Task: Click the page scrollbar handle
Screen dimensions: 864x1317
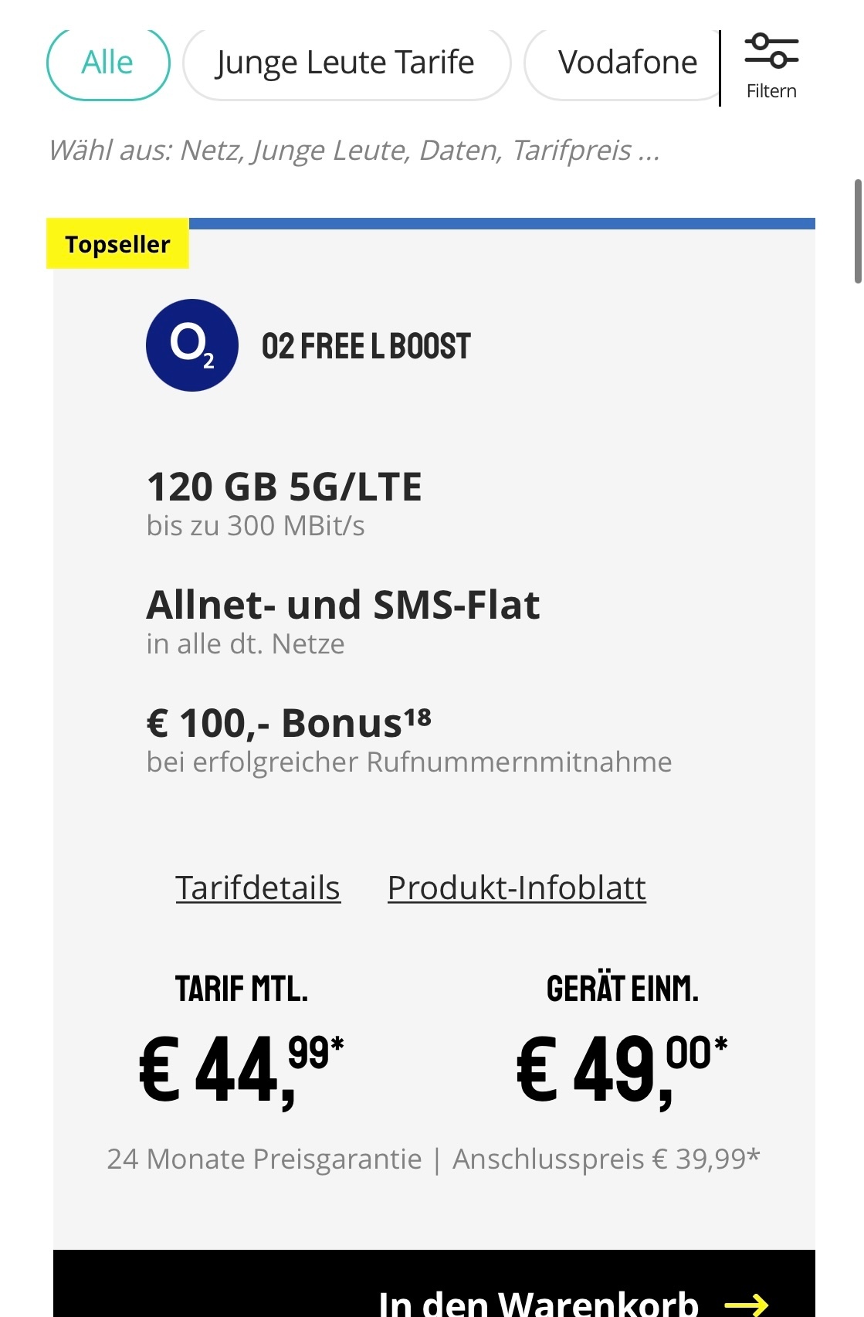Action: [x=858, y=232]
